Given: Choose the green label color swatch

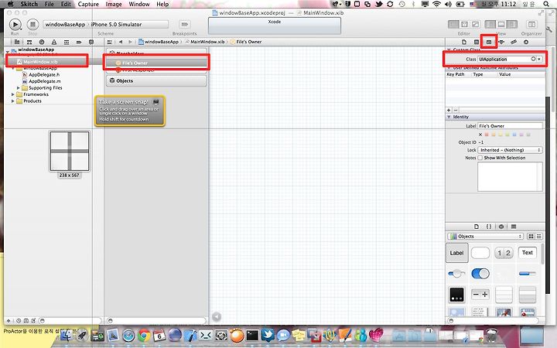Looking at the screenshot, I should [x=507, y=135].
